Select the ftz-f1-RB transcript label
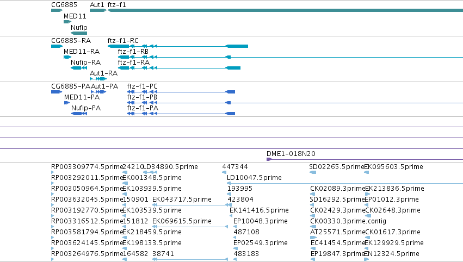463x262 pixels. [133, 52]
